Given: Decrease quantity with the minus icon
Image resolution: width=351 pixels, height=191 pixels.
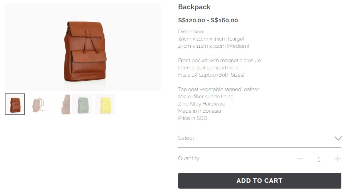Looking at the screenshot, I should (x=300, y=159).
